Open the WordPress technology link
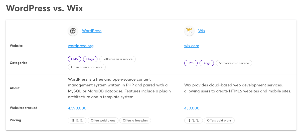303x137 pixels. coord(92,31)
